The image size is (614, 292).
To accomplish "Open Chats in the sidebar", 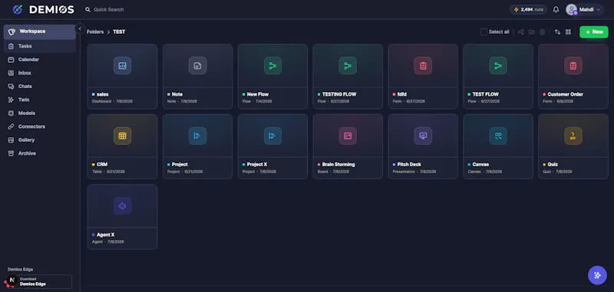I will coord(40,87).
